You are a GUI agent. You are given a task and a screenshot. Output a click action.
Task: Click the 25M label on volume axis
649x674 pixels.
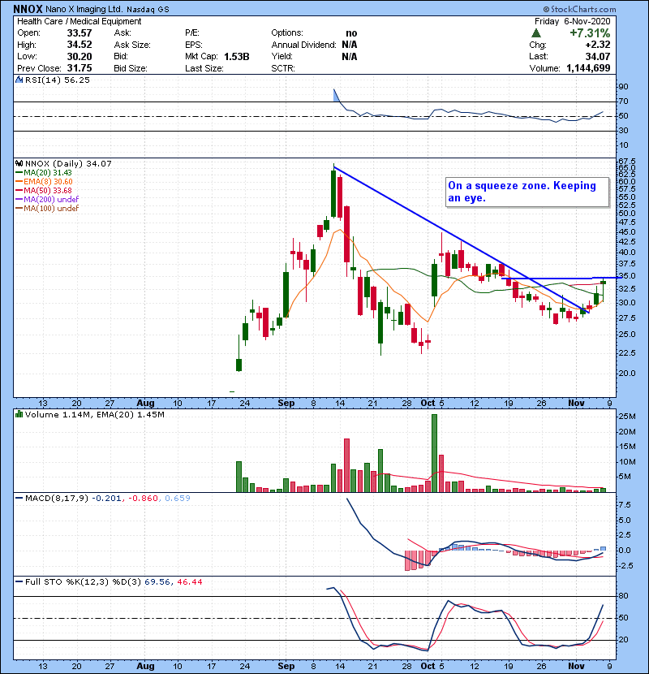626,417
